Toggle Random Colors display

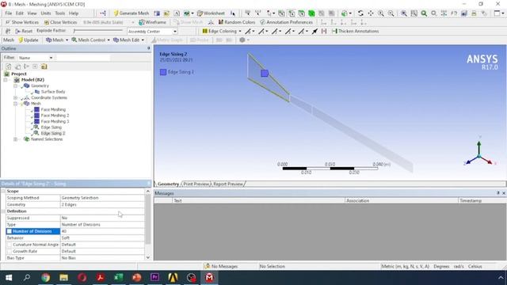tap(236, 22)
